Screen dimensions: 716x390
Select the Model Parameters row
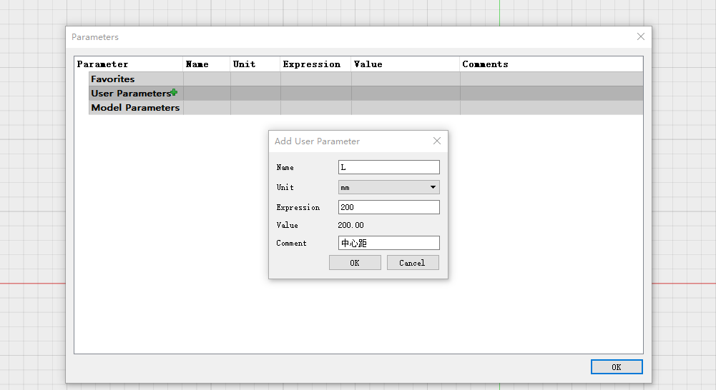click(366, 108)
